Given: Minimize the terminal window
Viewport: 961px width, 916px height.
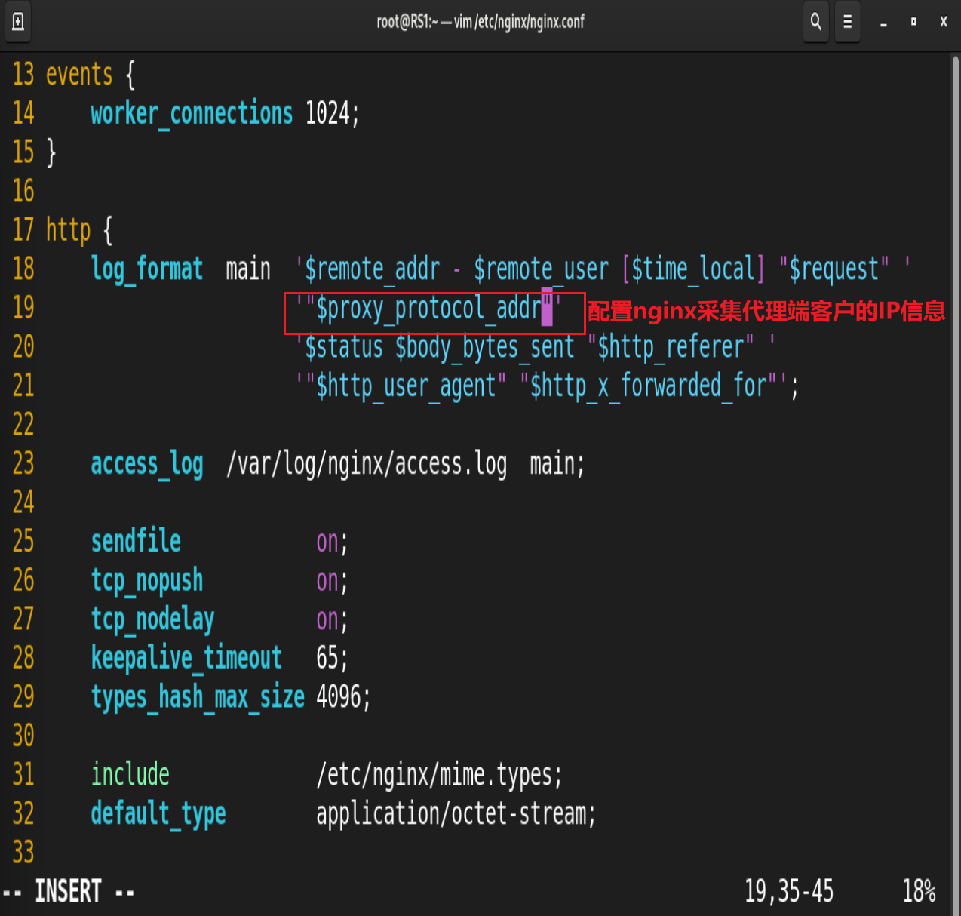Looking at the screenshot, I should click(x=883, y=23).
